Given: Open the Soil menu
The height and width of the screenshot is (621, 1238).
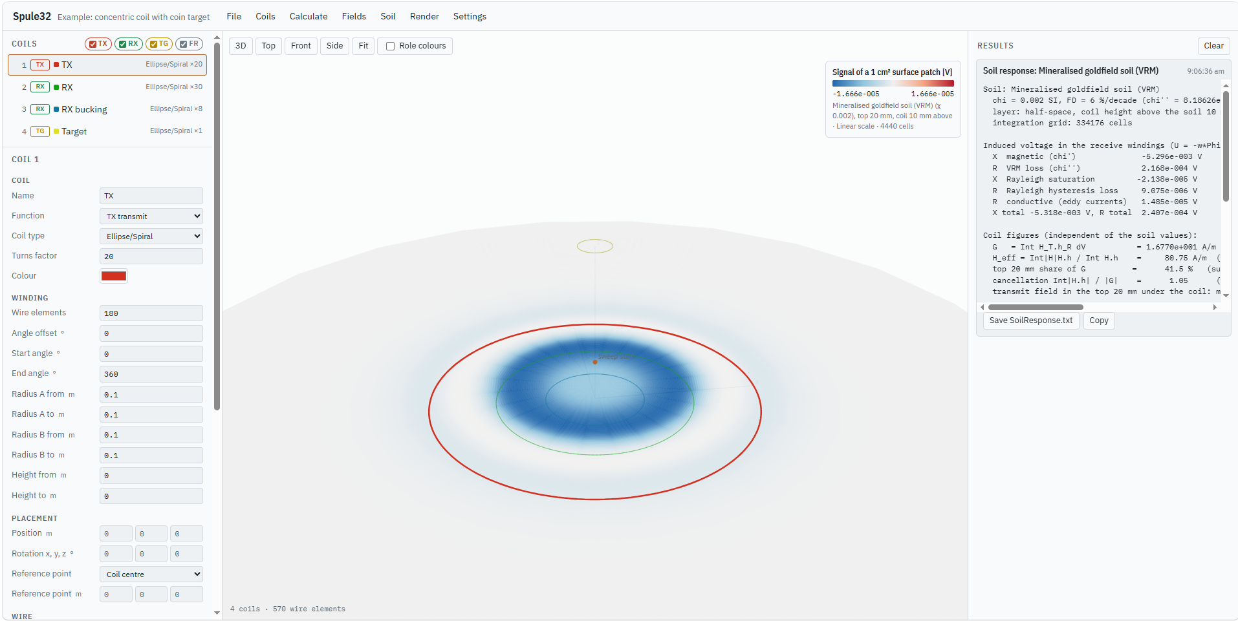Looking at the screenshot, I should (x=388, y=16).
